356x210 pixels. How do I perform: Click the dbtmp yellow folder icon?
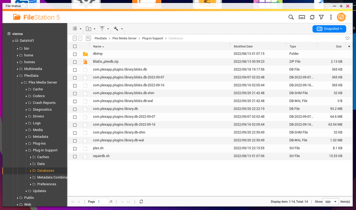(86, 54)
